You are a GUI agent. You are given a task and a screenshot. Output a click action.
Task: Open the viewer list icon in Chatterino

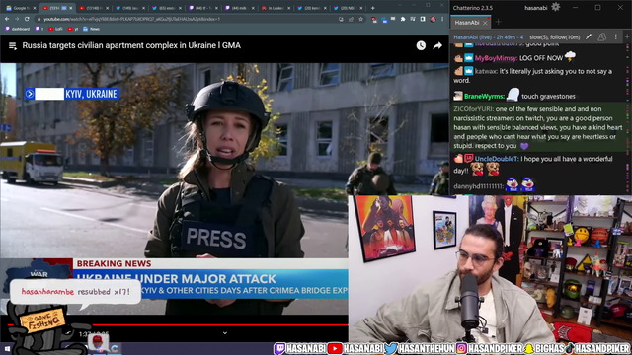tap(601, 37)
